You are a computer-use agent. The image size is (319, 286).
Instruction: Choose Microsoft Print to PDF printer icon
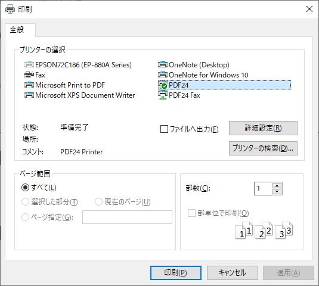click(x=29, y=85)
